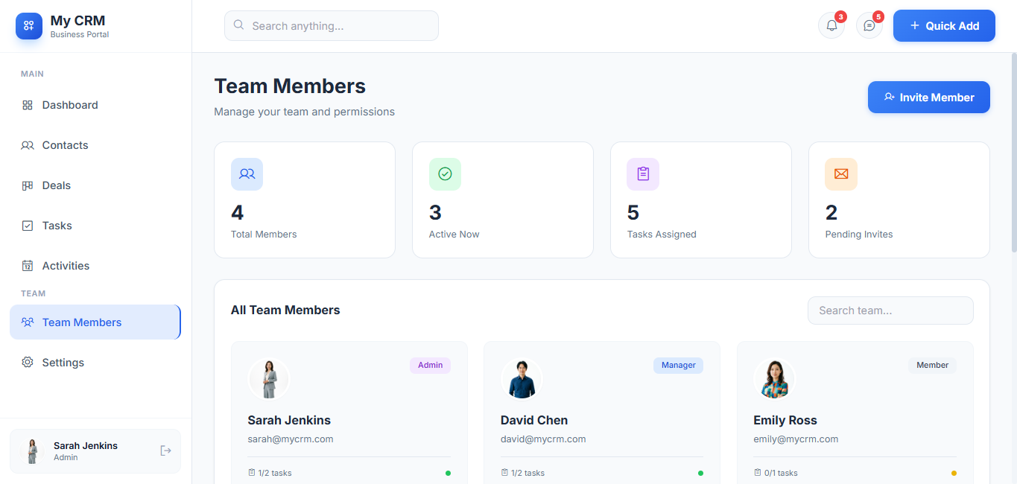Select Tasks in the sidebar menu
This screenshot has width=1017, height=484.
[x=57, y=226]
